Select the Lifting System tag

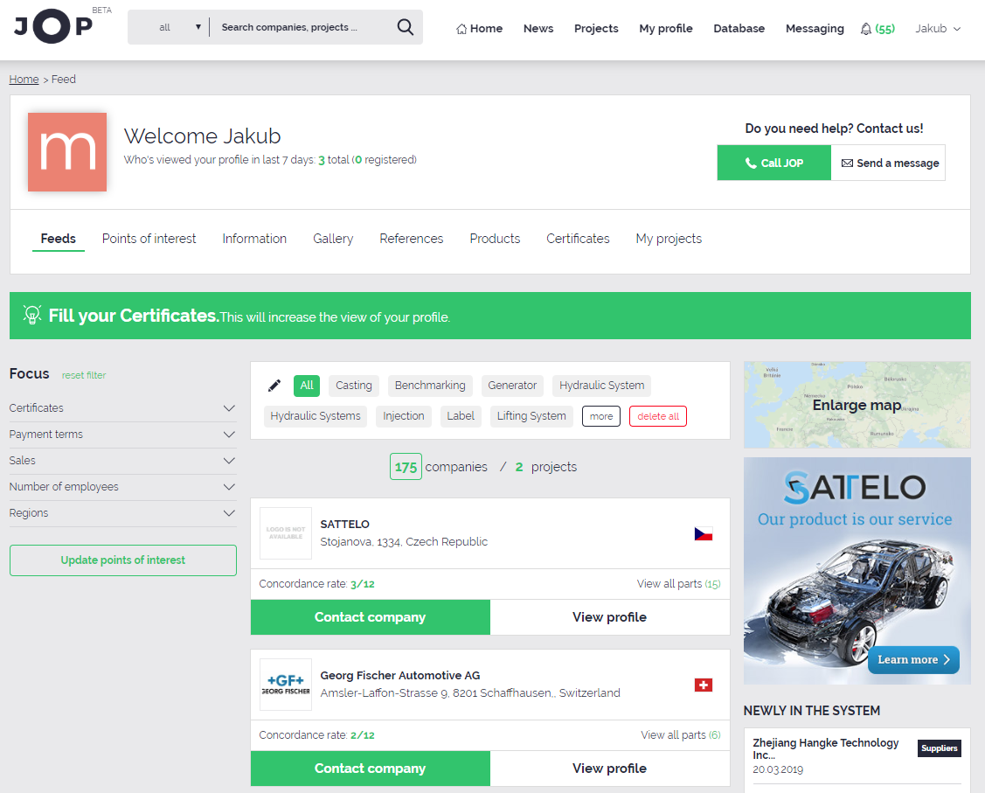pos(531,416)
